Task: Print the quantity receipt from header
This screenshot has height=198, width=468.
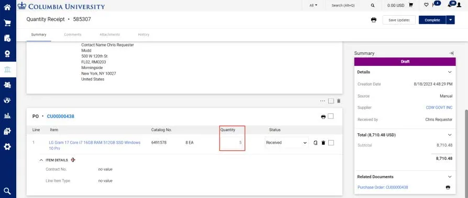Action: pyautogui.click(x=373, y=20)
